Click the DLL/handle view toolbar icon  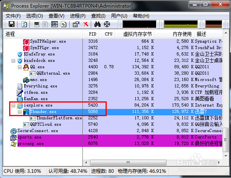click(64, 24)
